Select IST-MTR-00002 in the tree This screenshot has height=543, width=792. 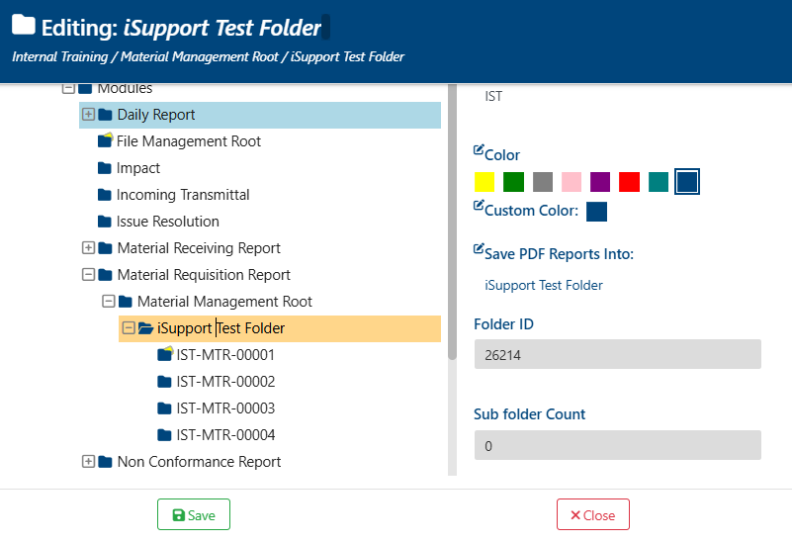coord(225,382)
